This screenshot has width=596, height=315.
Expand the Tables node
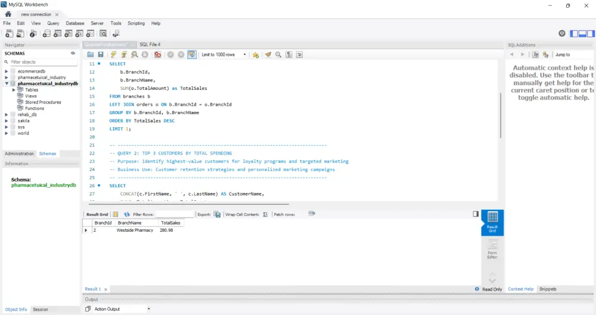click(x=14, y=90)
